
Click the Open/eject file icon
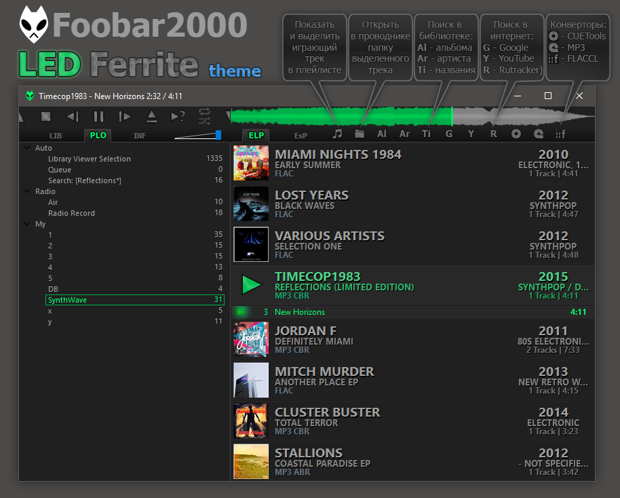point(151,116)
